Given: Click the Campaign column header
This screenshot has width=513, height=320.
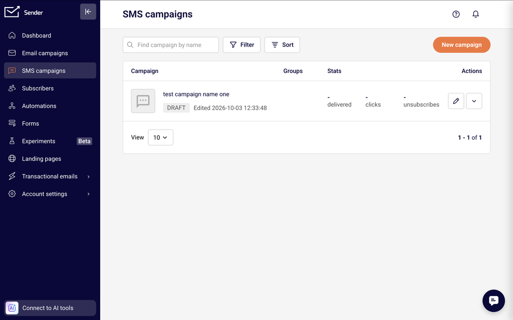Looking at the screenshot, I should (x=145, y=71).
